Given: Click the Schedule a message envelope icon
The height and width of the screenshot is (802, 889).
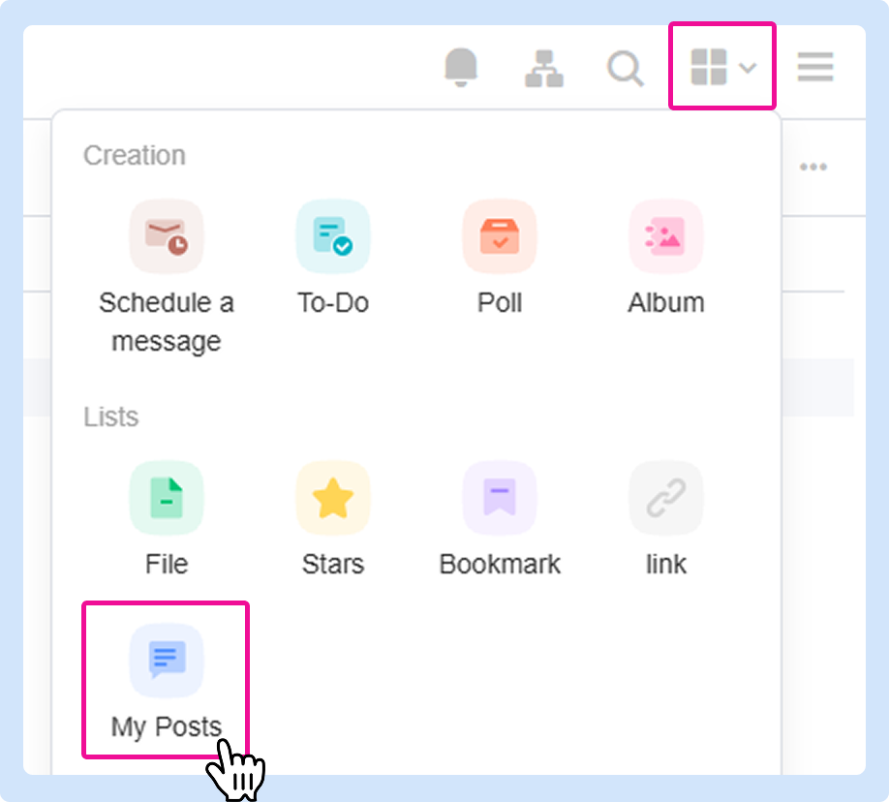Looking at the screenshot, I should pyautogui.click(x=167, y=236).
